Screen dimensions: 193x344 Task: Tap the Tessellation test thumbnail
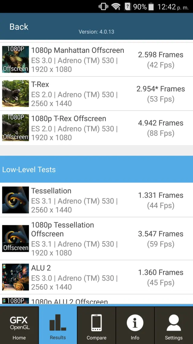coord(15,200)
